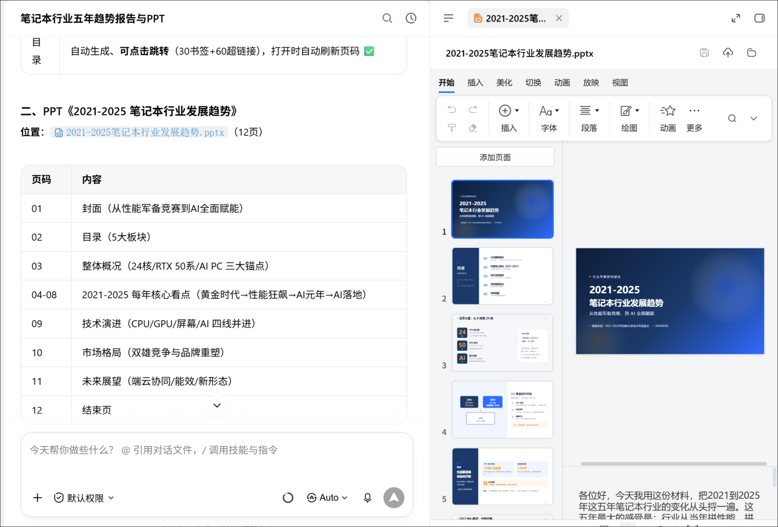Click the 页码 table header
Screen dimensions: 778x527
(x=41, y=180)
